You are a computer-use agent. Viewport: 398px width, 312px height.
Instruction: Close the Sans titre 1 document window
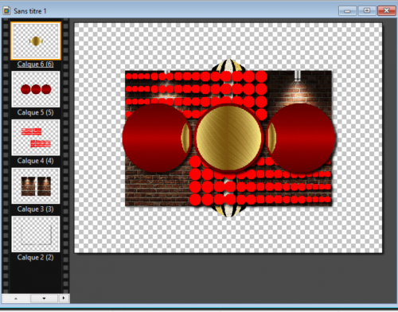coord(387,10)
